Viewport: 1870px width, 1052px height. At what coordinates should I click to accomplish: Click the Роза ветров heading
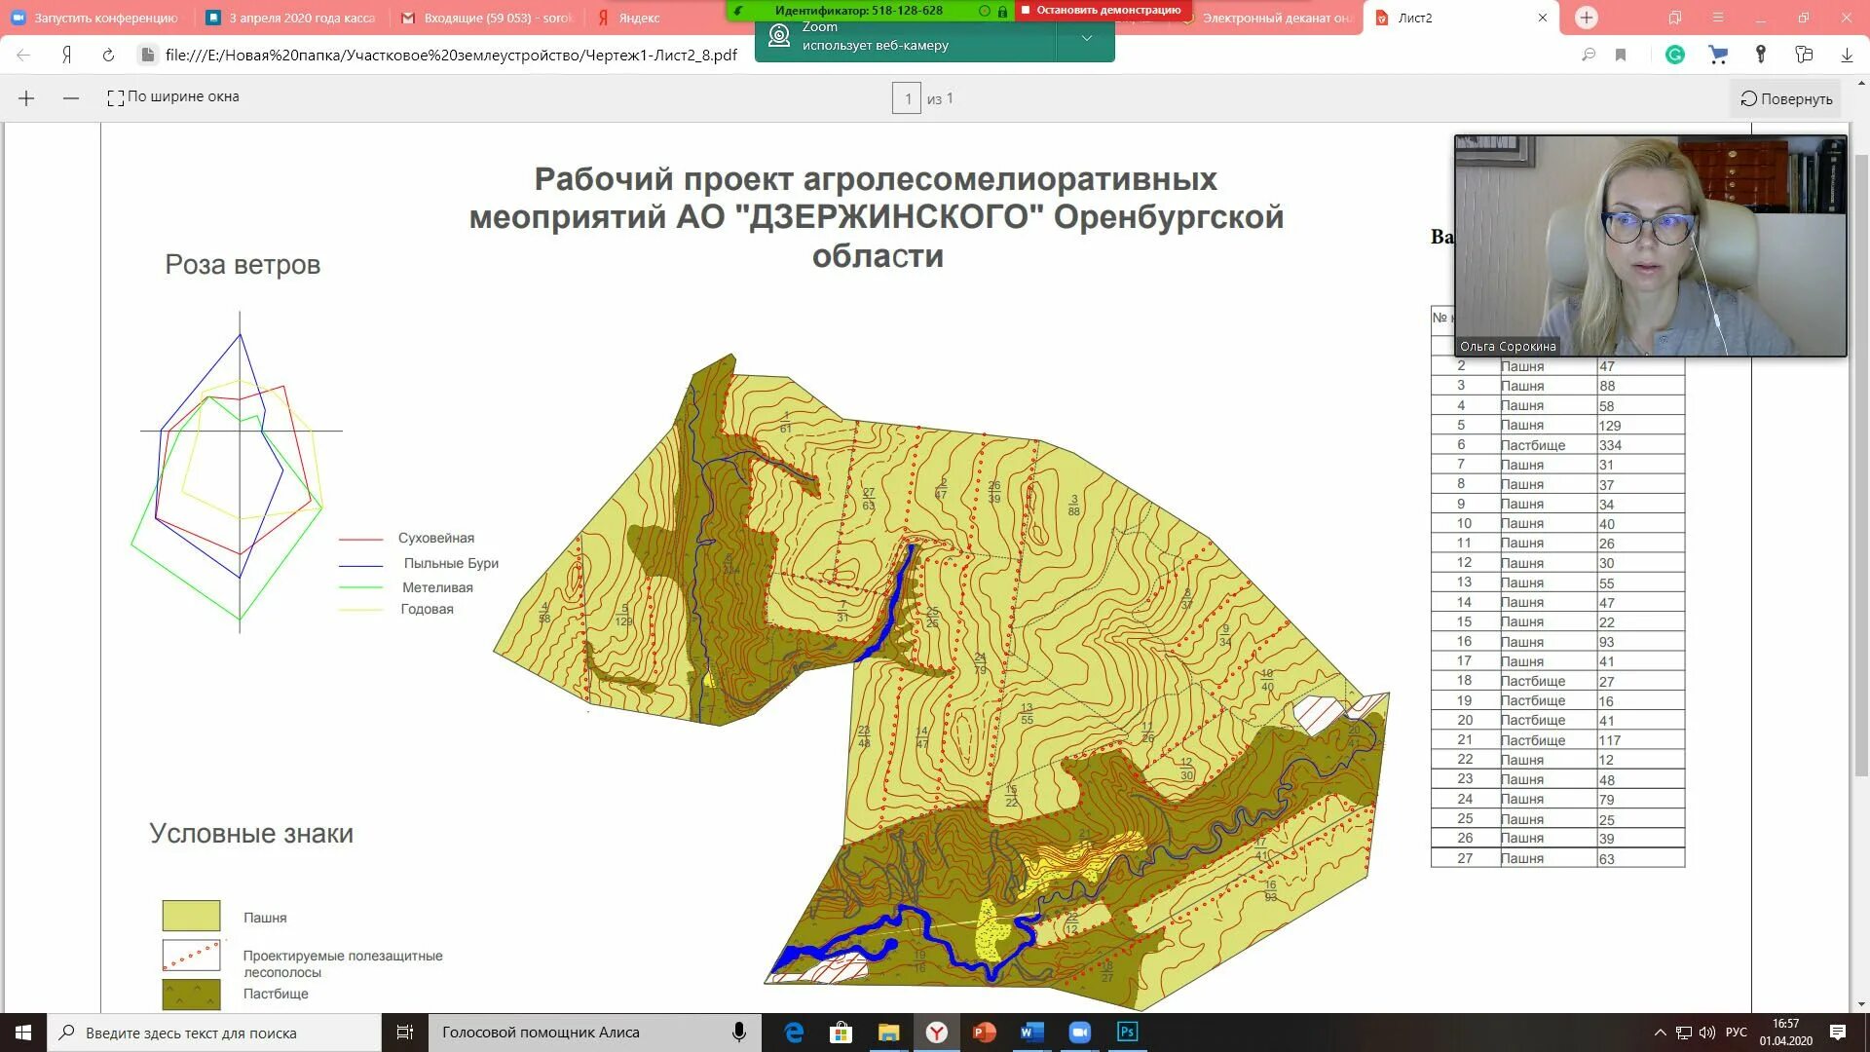tap(243, 264)
